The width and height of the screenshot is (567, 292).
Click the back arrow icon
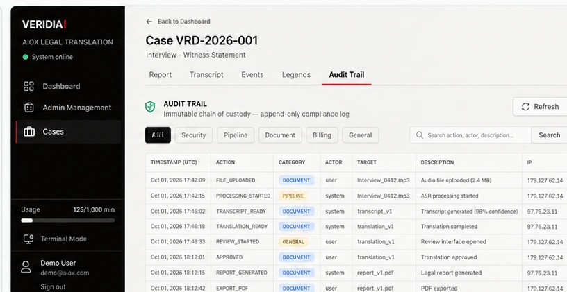149,22
